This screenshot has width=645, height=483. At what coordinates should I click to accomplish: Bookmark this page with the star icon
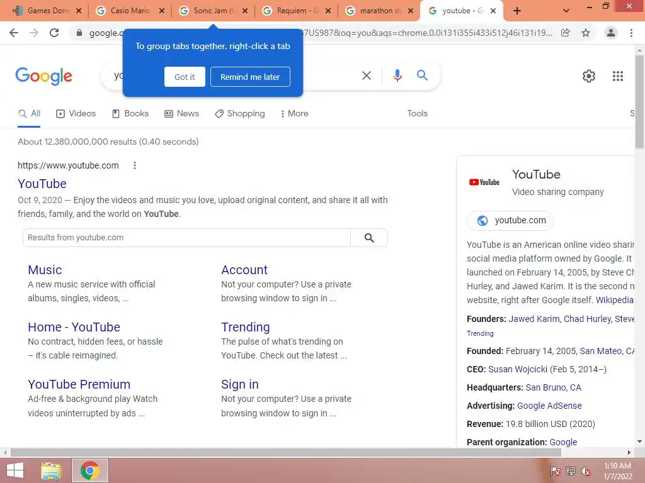586,33
